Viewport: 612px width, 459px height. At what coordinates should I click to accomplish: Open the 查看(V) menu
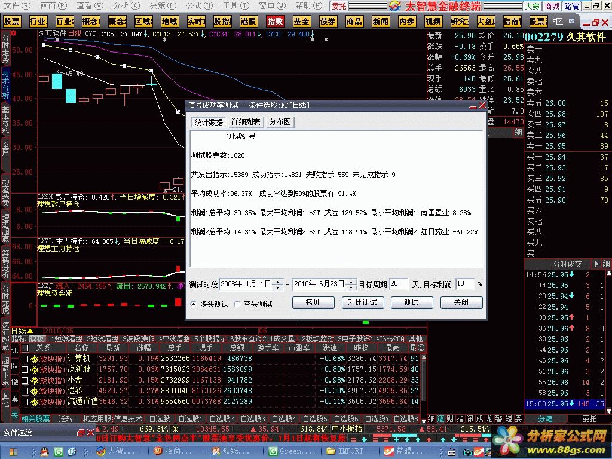[x=90, y=5]
